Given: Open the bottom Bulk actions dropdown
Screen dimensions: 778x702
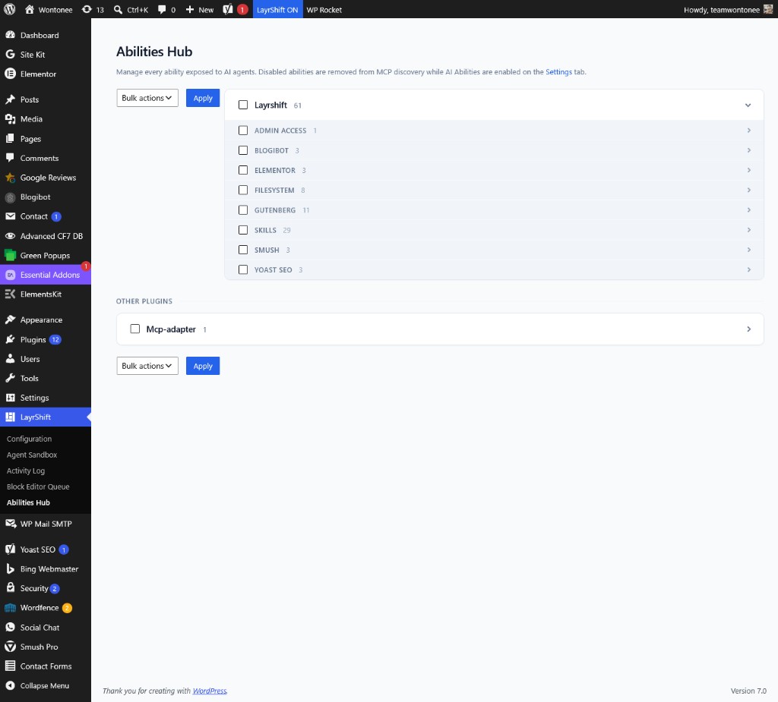Looking at the screenshot, I should pos(147,366).
